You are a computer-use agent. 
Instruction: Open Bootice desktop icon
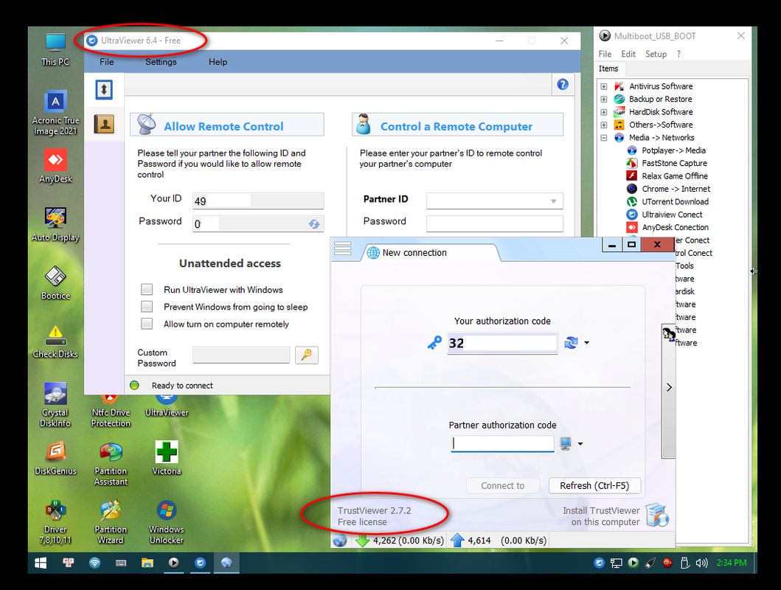[55, 282]
